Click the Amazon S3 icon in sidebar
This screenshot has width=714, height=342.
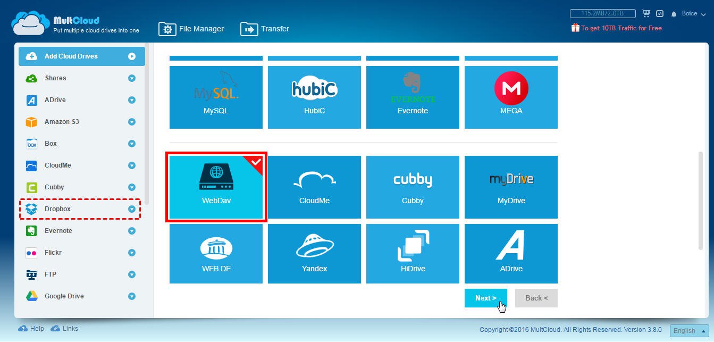[31, 122]
